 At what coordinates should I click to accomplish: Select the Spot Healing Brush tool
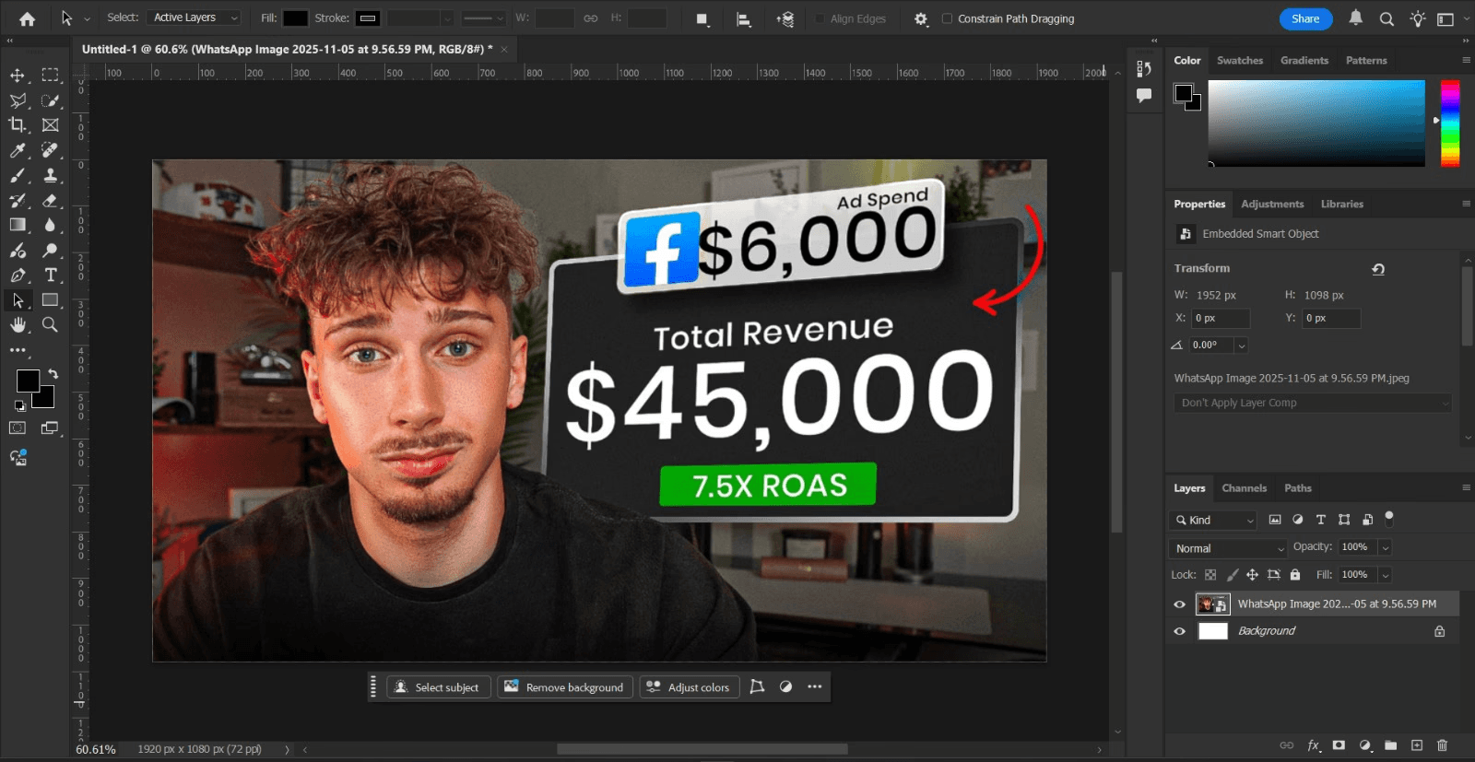pyautogui.click(x=51, y=150)
